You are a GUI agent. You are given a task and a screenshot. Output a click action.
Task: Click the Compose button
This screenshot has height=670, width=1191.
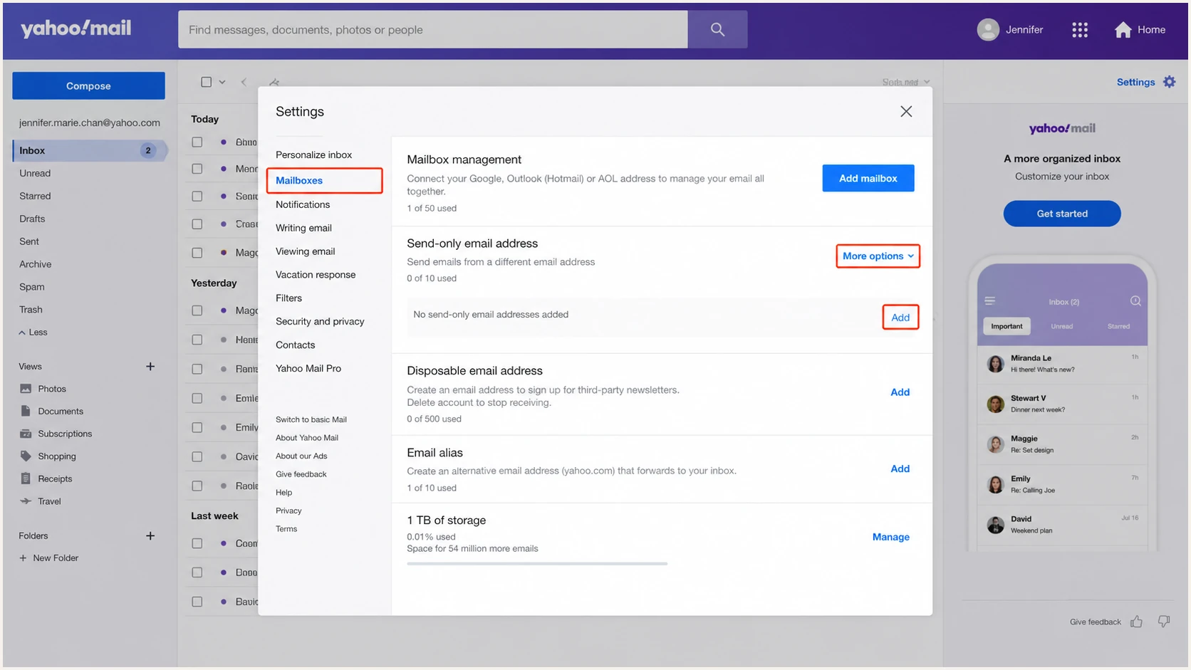88,85
